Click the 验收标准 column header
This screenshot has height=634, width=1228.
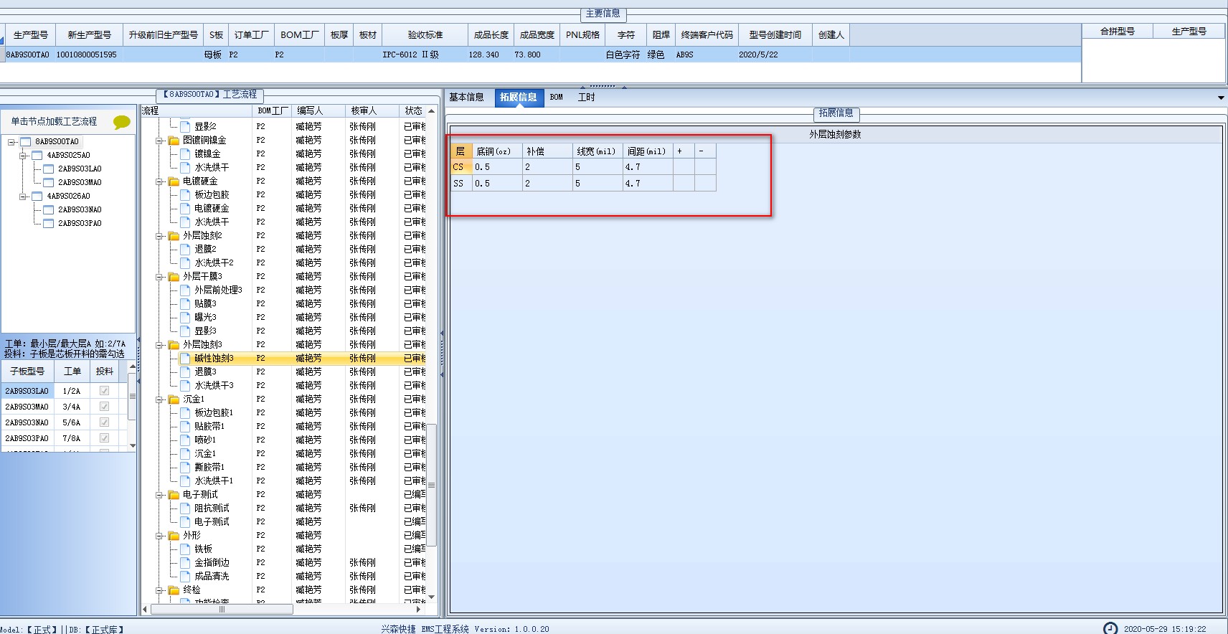(x=425, y=35)
